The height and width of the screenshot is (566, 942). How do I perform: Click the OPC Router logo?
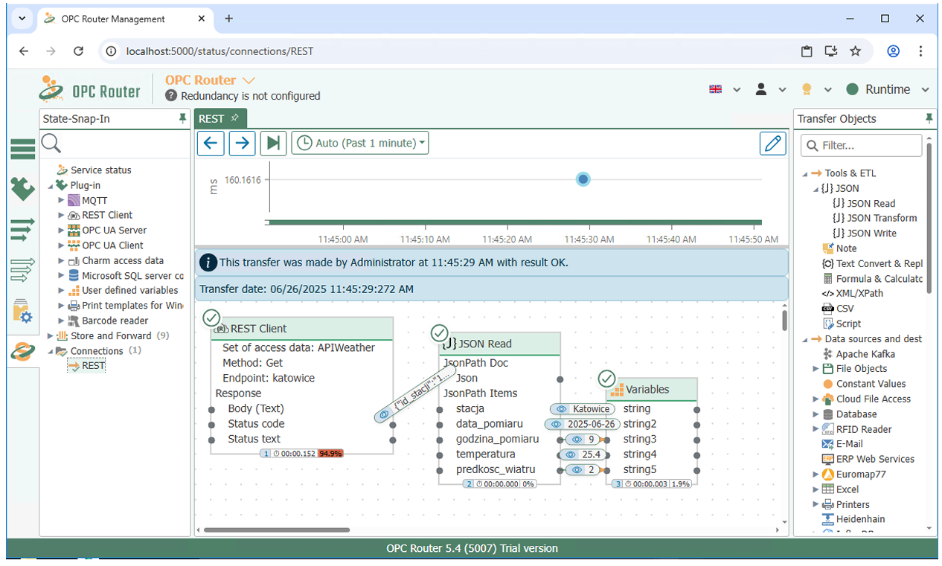point(90,89)
